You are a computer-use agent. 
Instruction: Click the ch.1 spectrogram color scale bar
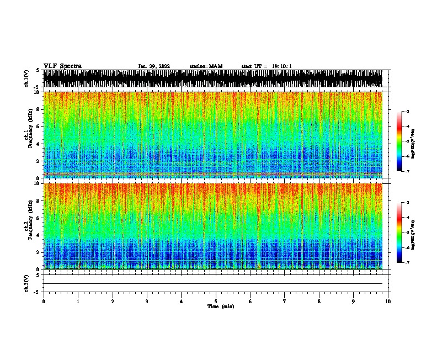tap(399, 141)
